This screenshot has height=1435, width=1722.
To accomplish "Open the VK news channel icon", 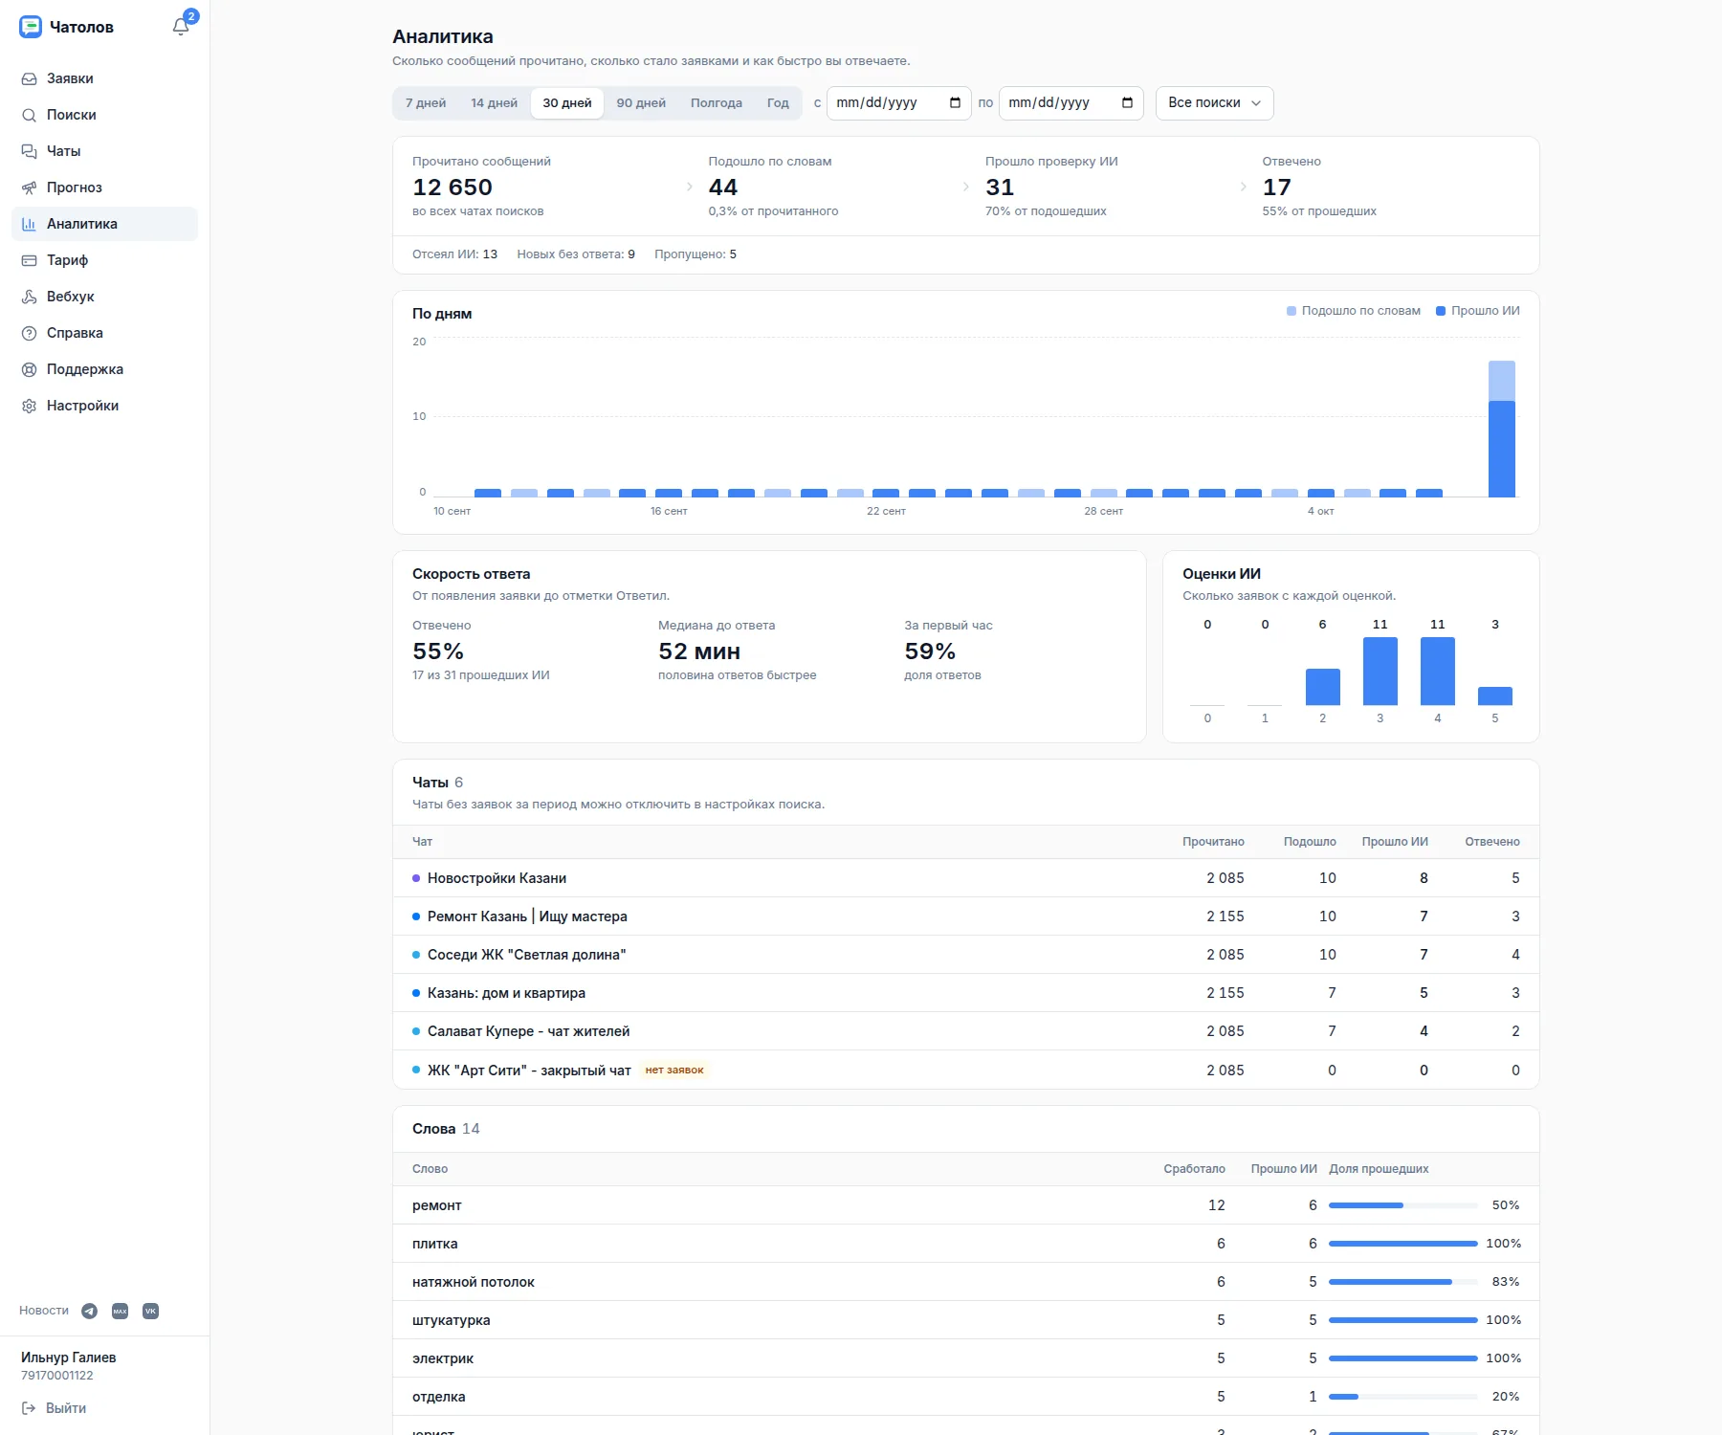I will click(x=150, y=1311).
